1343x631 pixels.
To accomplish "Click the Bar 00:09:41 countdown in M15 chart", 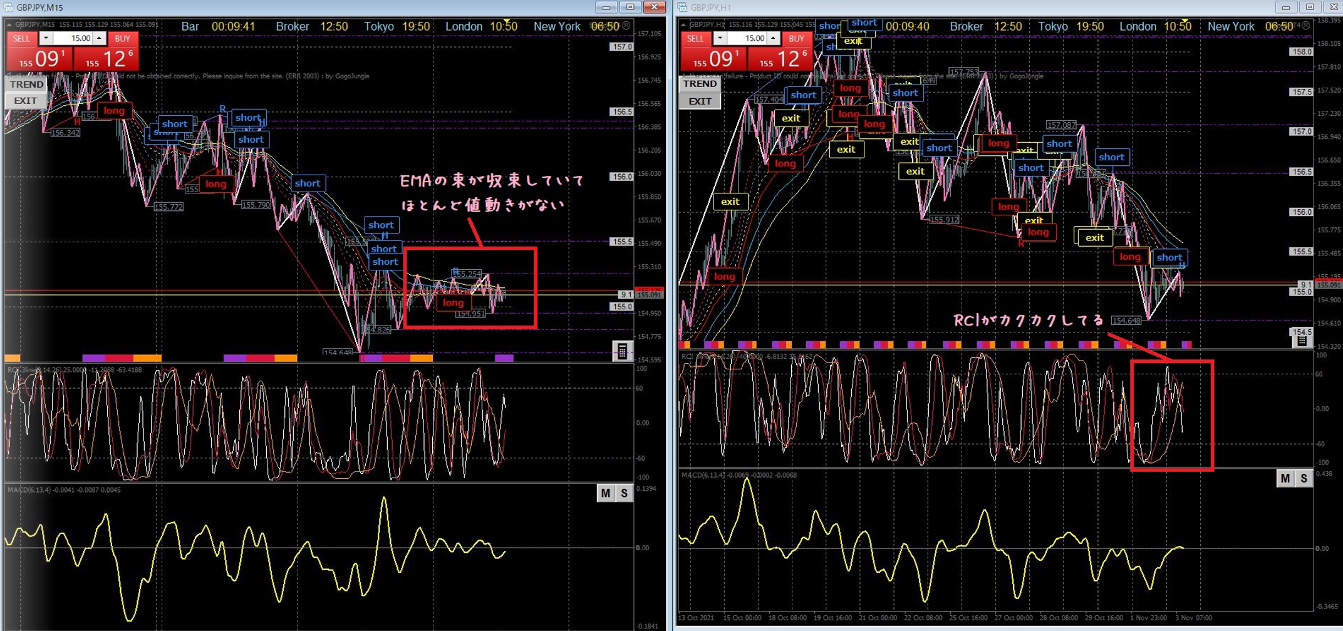I will [218, 26].
